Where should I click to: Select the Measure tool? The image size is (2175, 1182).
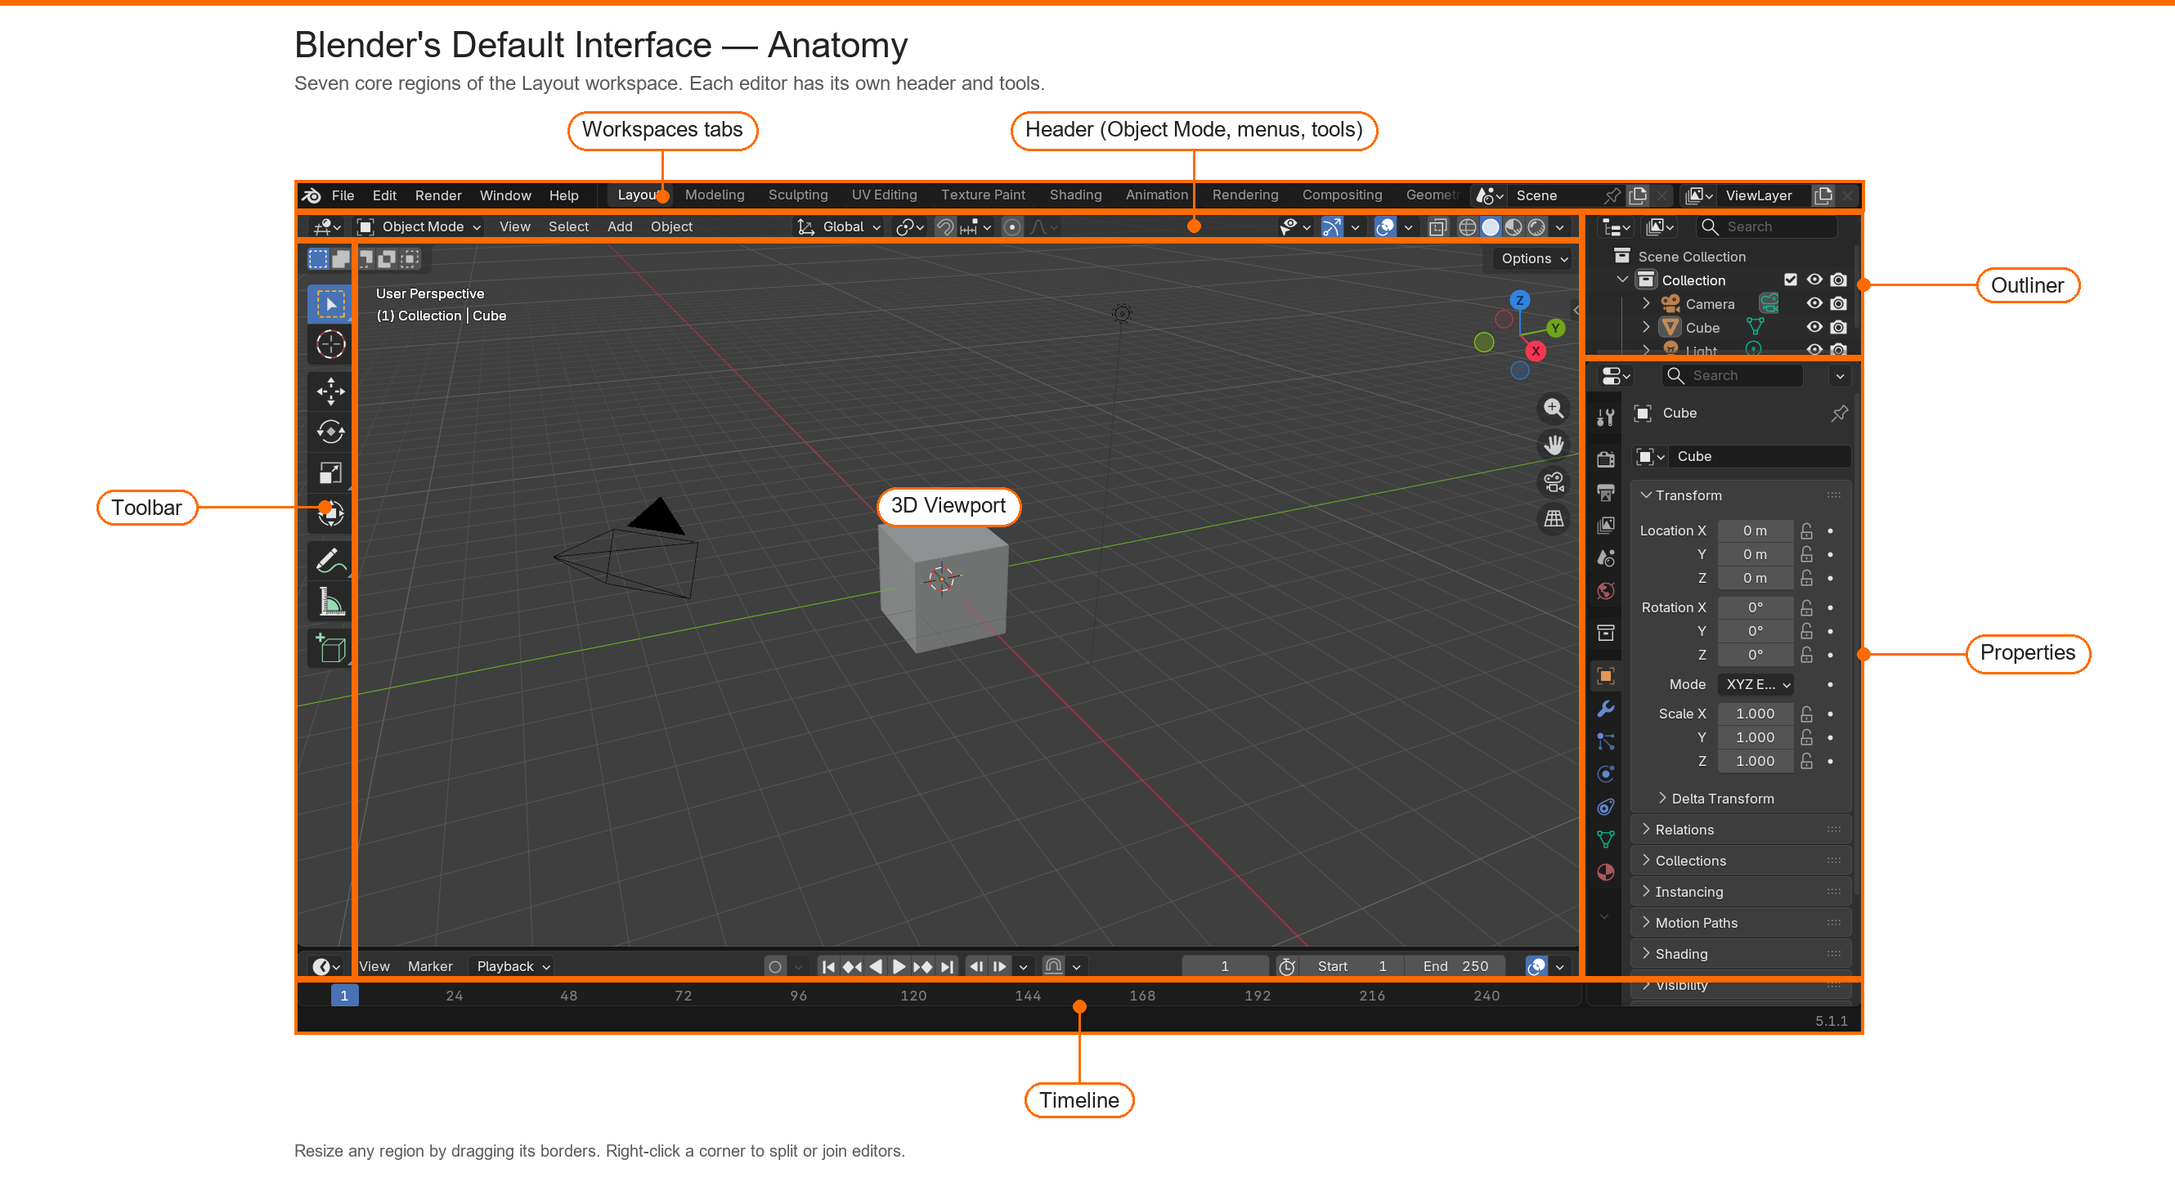click(330, 602)
